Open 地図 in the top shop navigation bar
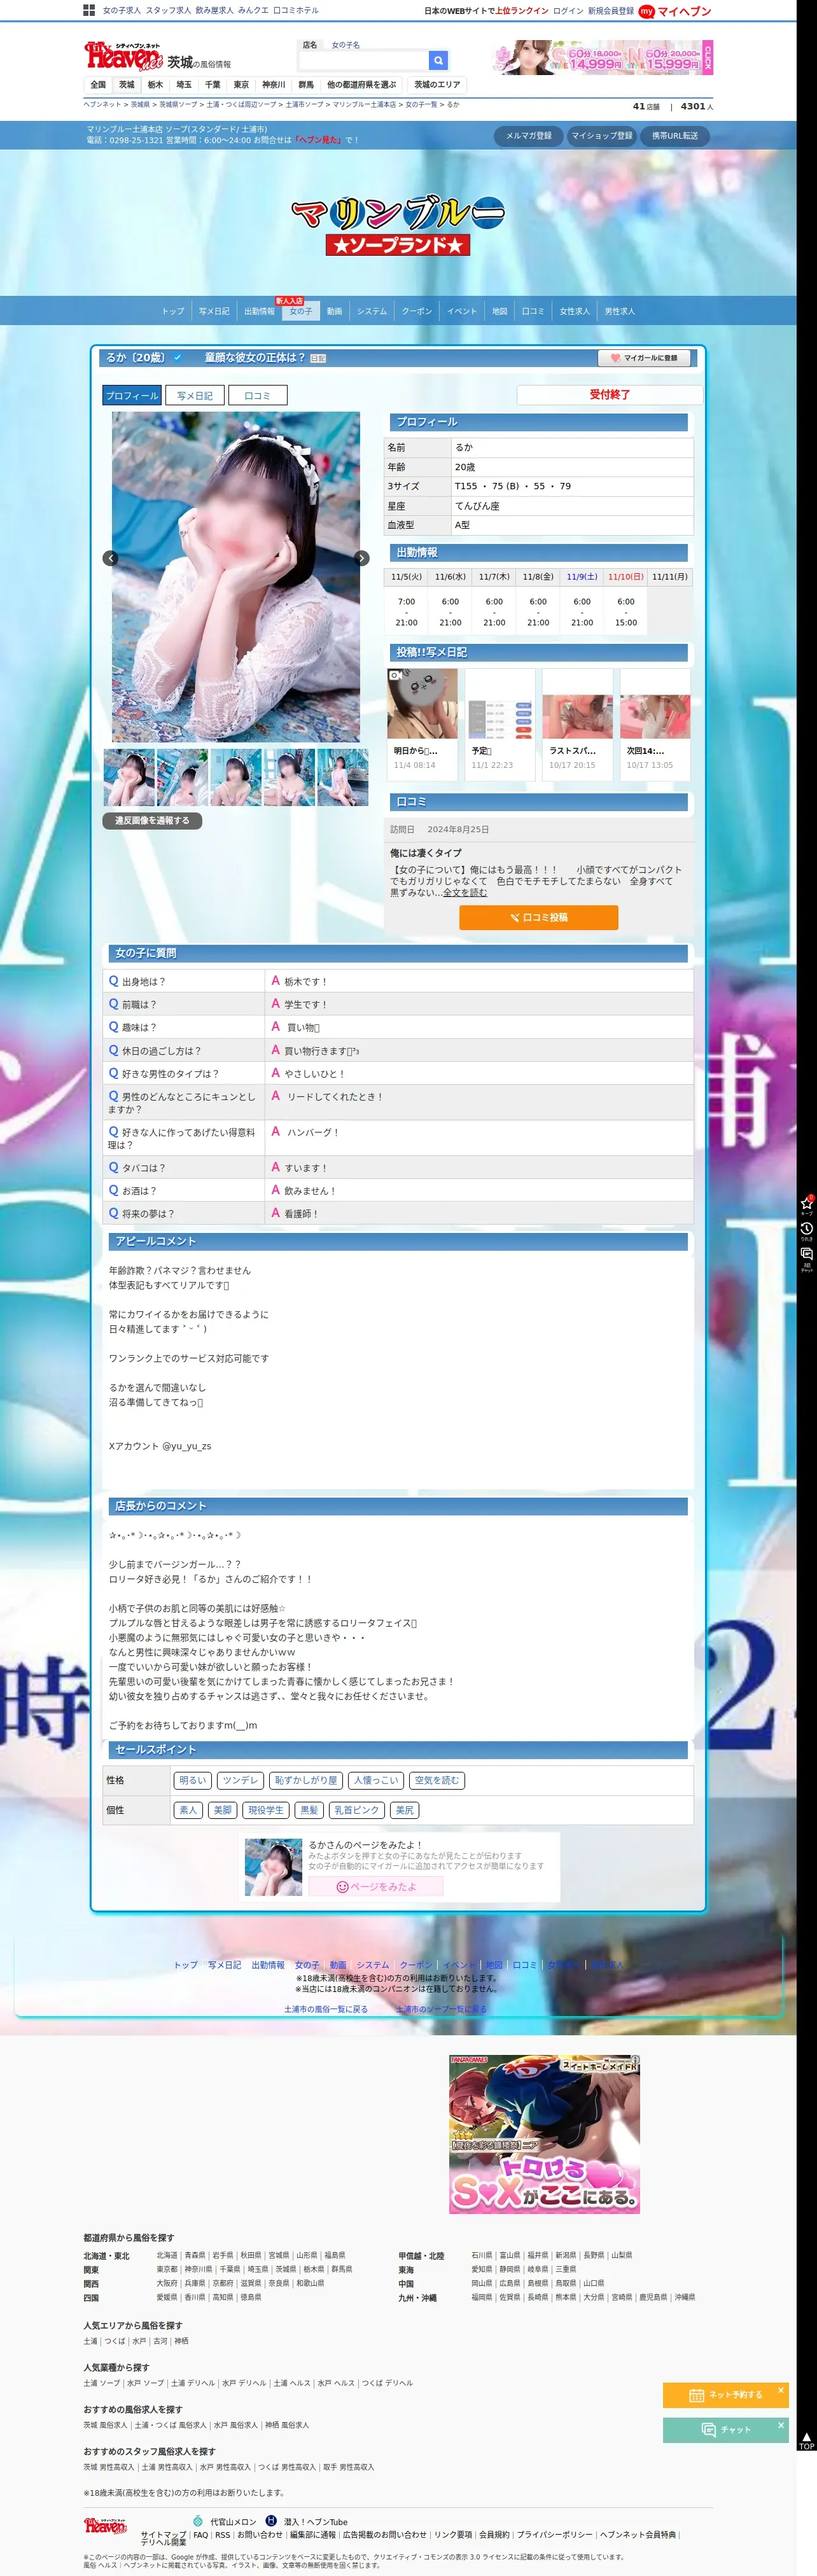 point(499,311)
